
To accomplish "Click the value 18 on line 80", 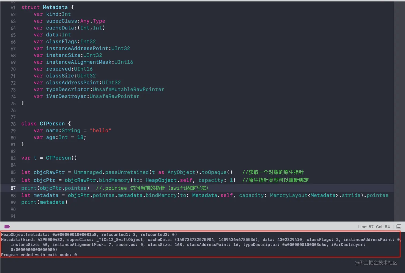I will click(x=80, y=138).
